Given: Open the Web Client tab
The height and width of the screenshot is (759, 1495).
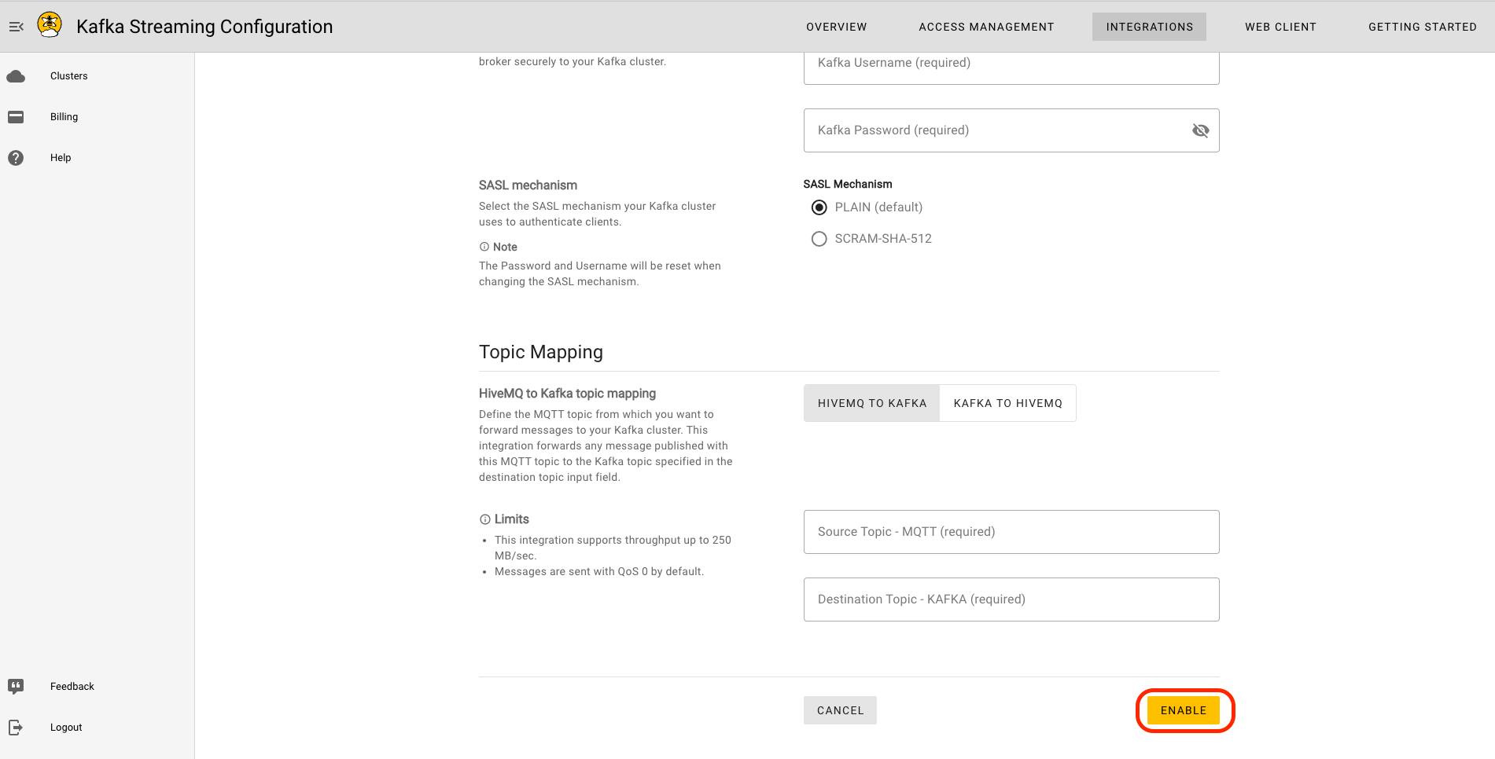Looking at the screenshot, I should 1280,27.
